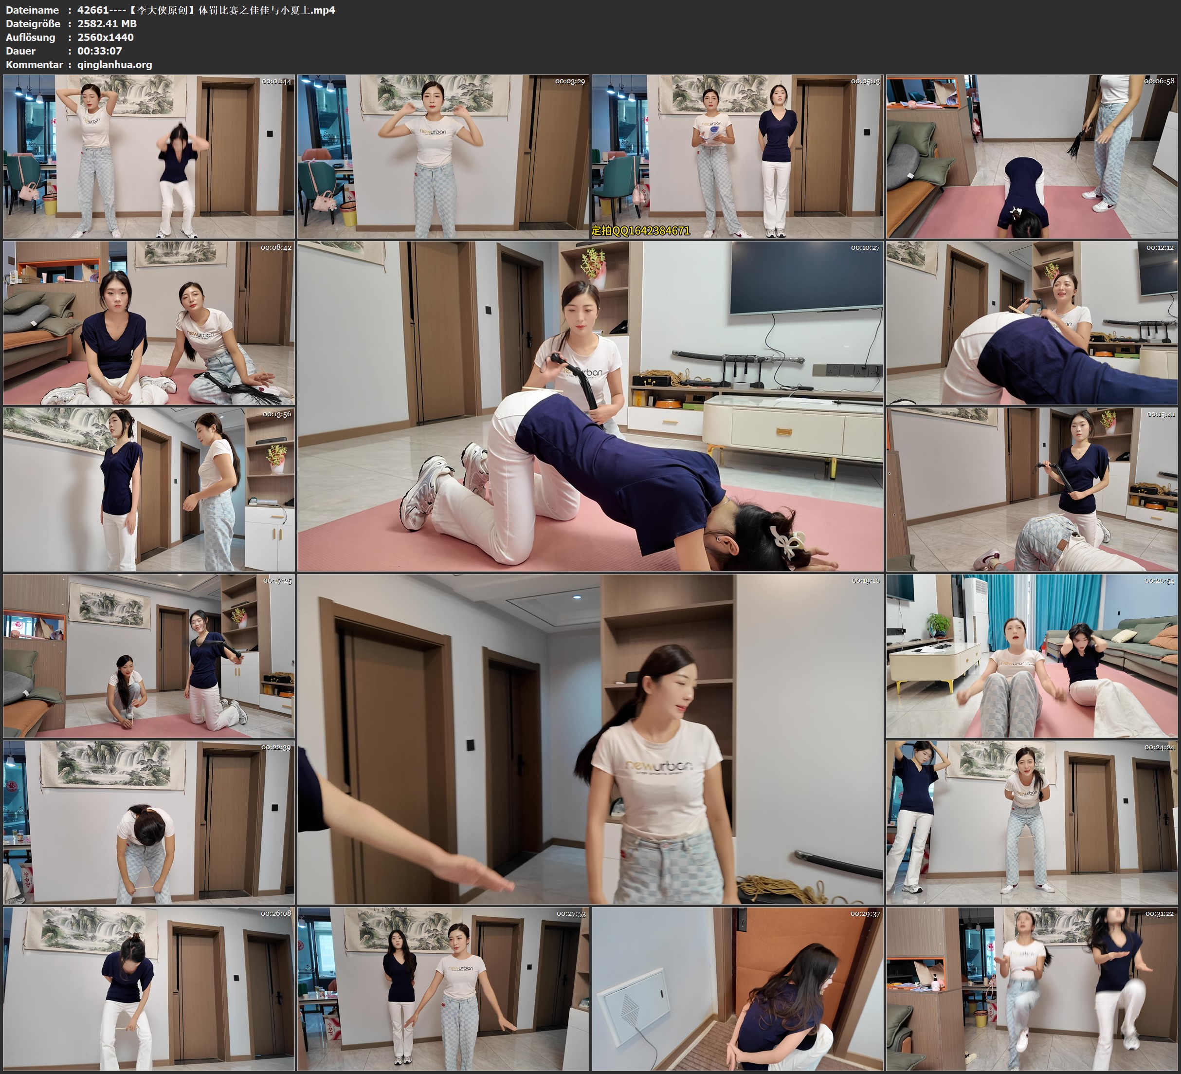This screenshot has height=1074, width=1181.
Task: Click the thumbnail timestamped 00:01:44
Action: (149, 157)
